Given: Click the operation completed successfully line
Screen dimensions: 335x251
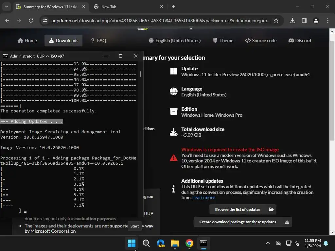Looking at the screenshot, I should 48,111.
